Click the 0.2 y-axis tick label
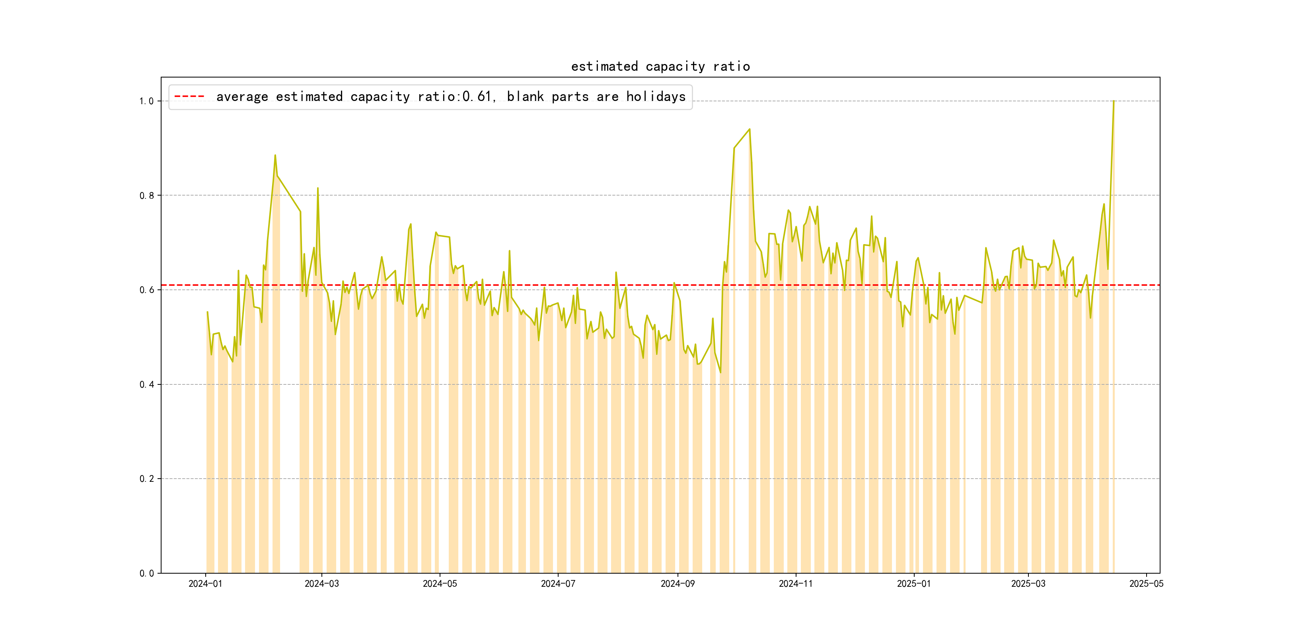The image size is (1289, 644). 146,479
